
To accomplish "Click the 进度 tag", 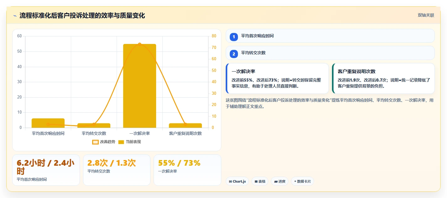I will pos(280,181).
